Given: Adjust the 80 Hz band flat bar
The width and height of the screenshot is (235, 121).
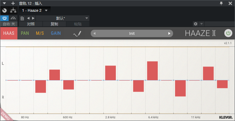Looking at the screenshot, I should (x=27, y=80).
